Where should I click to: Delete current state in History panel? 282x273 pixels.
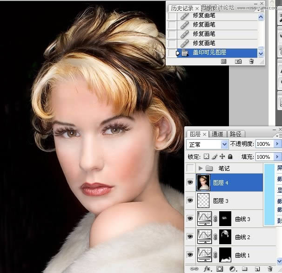click(251, 61)
